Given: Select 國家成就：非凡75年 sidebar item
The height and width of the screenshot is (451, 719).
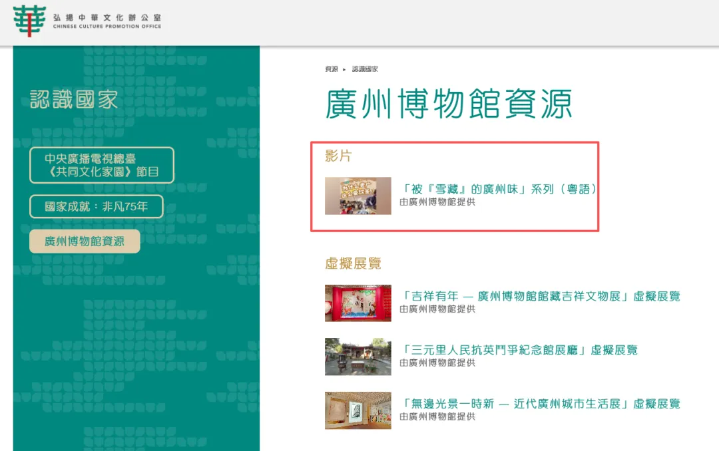Looking at the screenshot, I should [97, 206].
